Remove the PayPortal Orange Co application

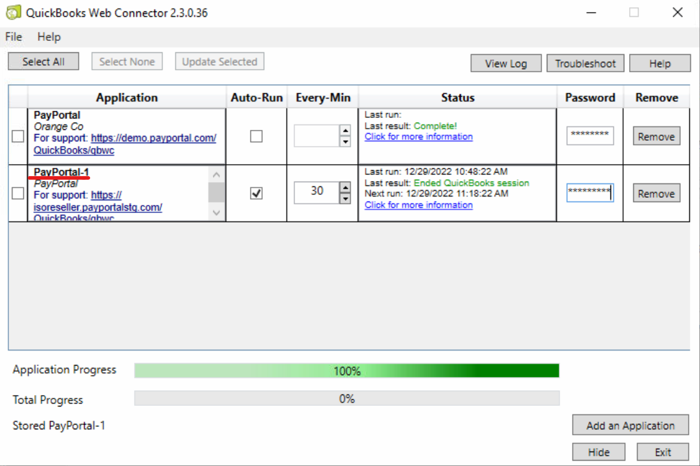coord(656,136)
